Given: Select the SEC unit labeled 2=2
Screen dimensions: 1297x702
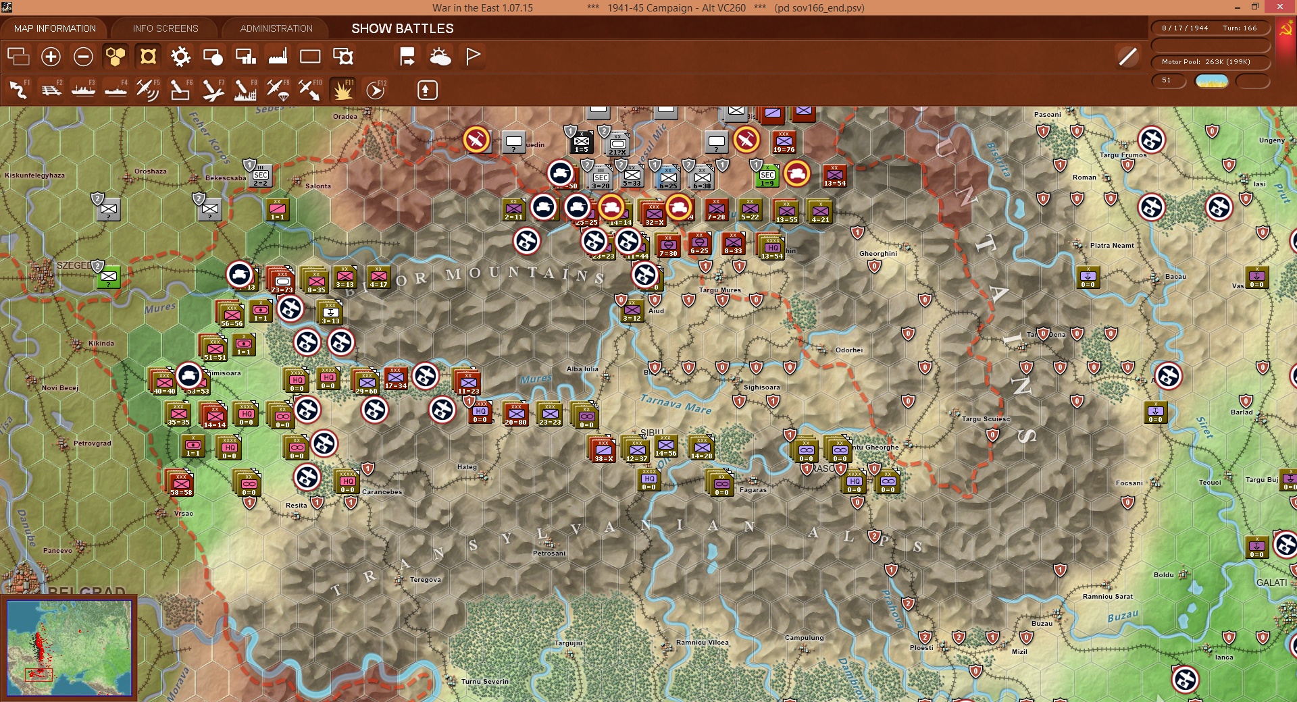Looking at the screenshot, I should coord(260,175).
